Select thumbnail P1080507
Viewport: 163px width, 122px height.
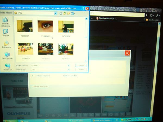(25, 28)
